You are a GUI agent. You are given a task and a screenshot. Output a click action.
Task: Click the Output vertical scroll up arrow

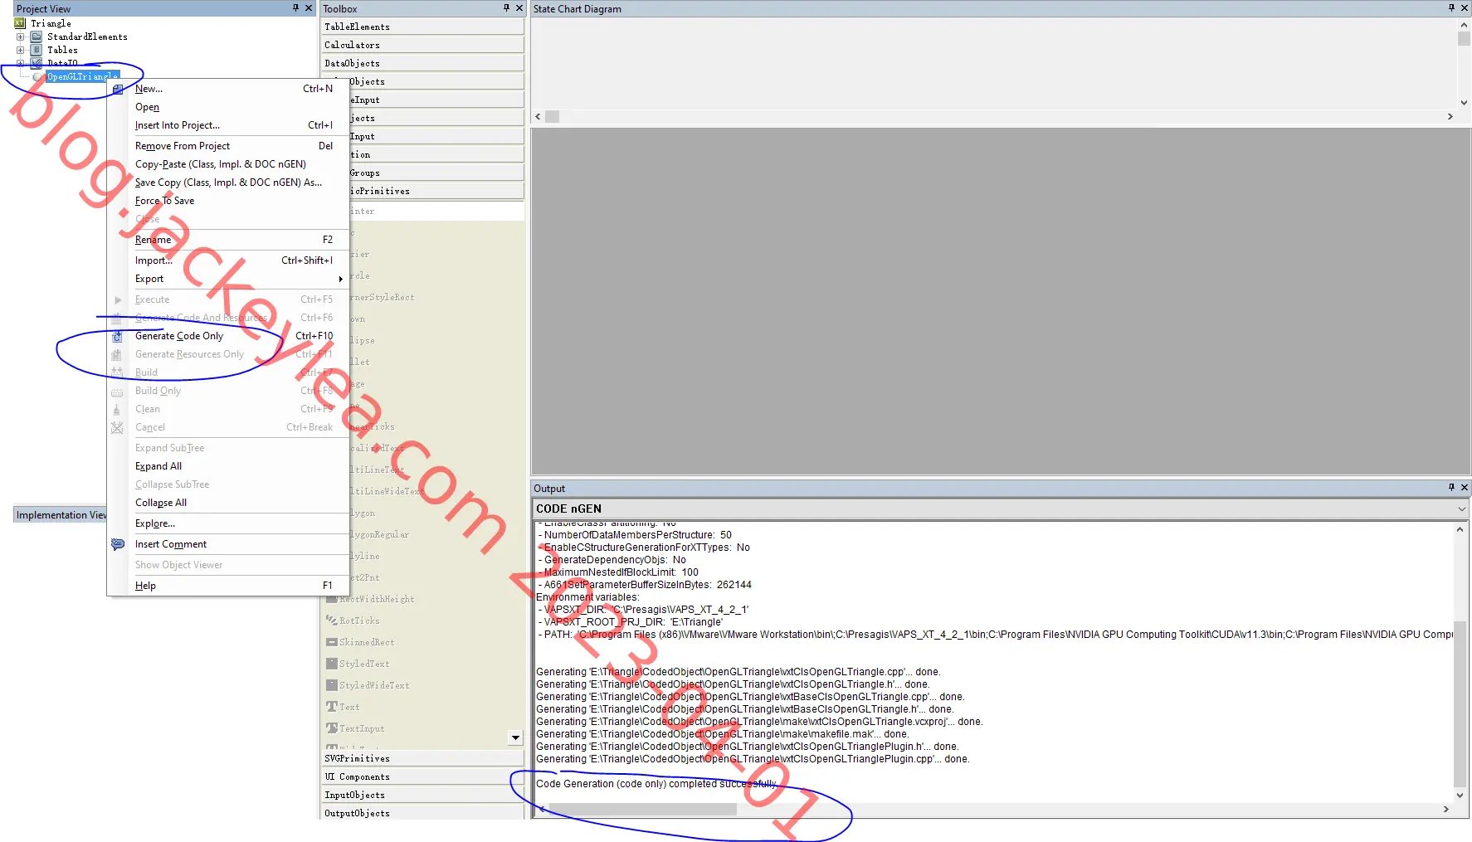(x=1460, y=529)
